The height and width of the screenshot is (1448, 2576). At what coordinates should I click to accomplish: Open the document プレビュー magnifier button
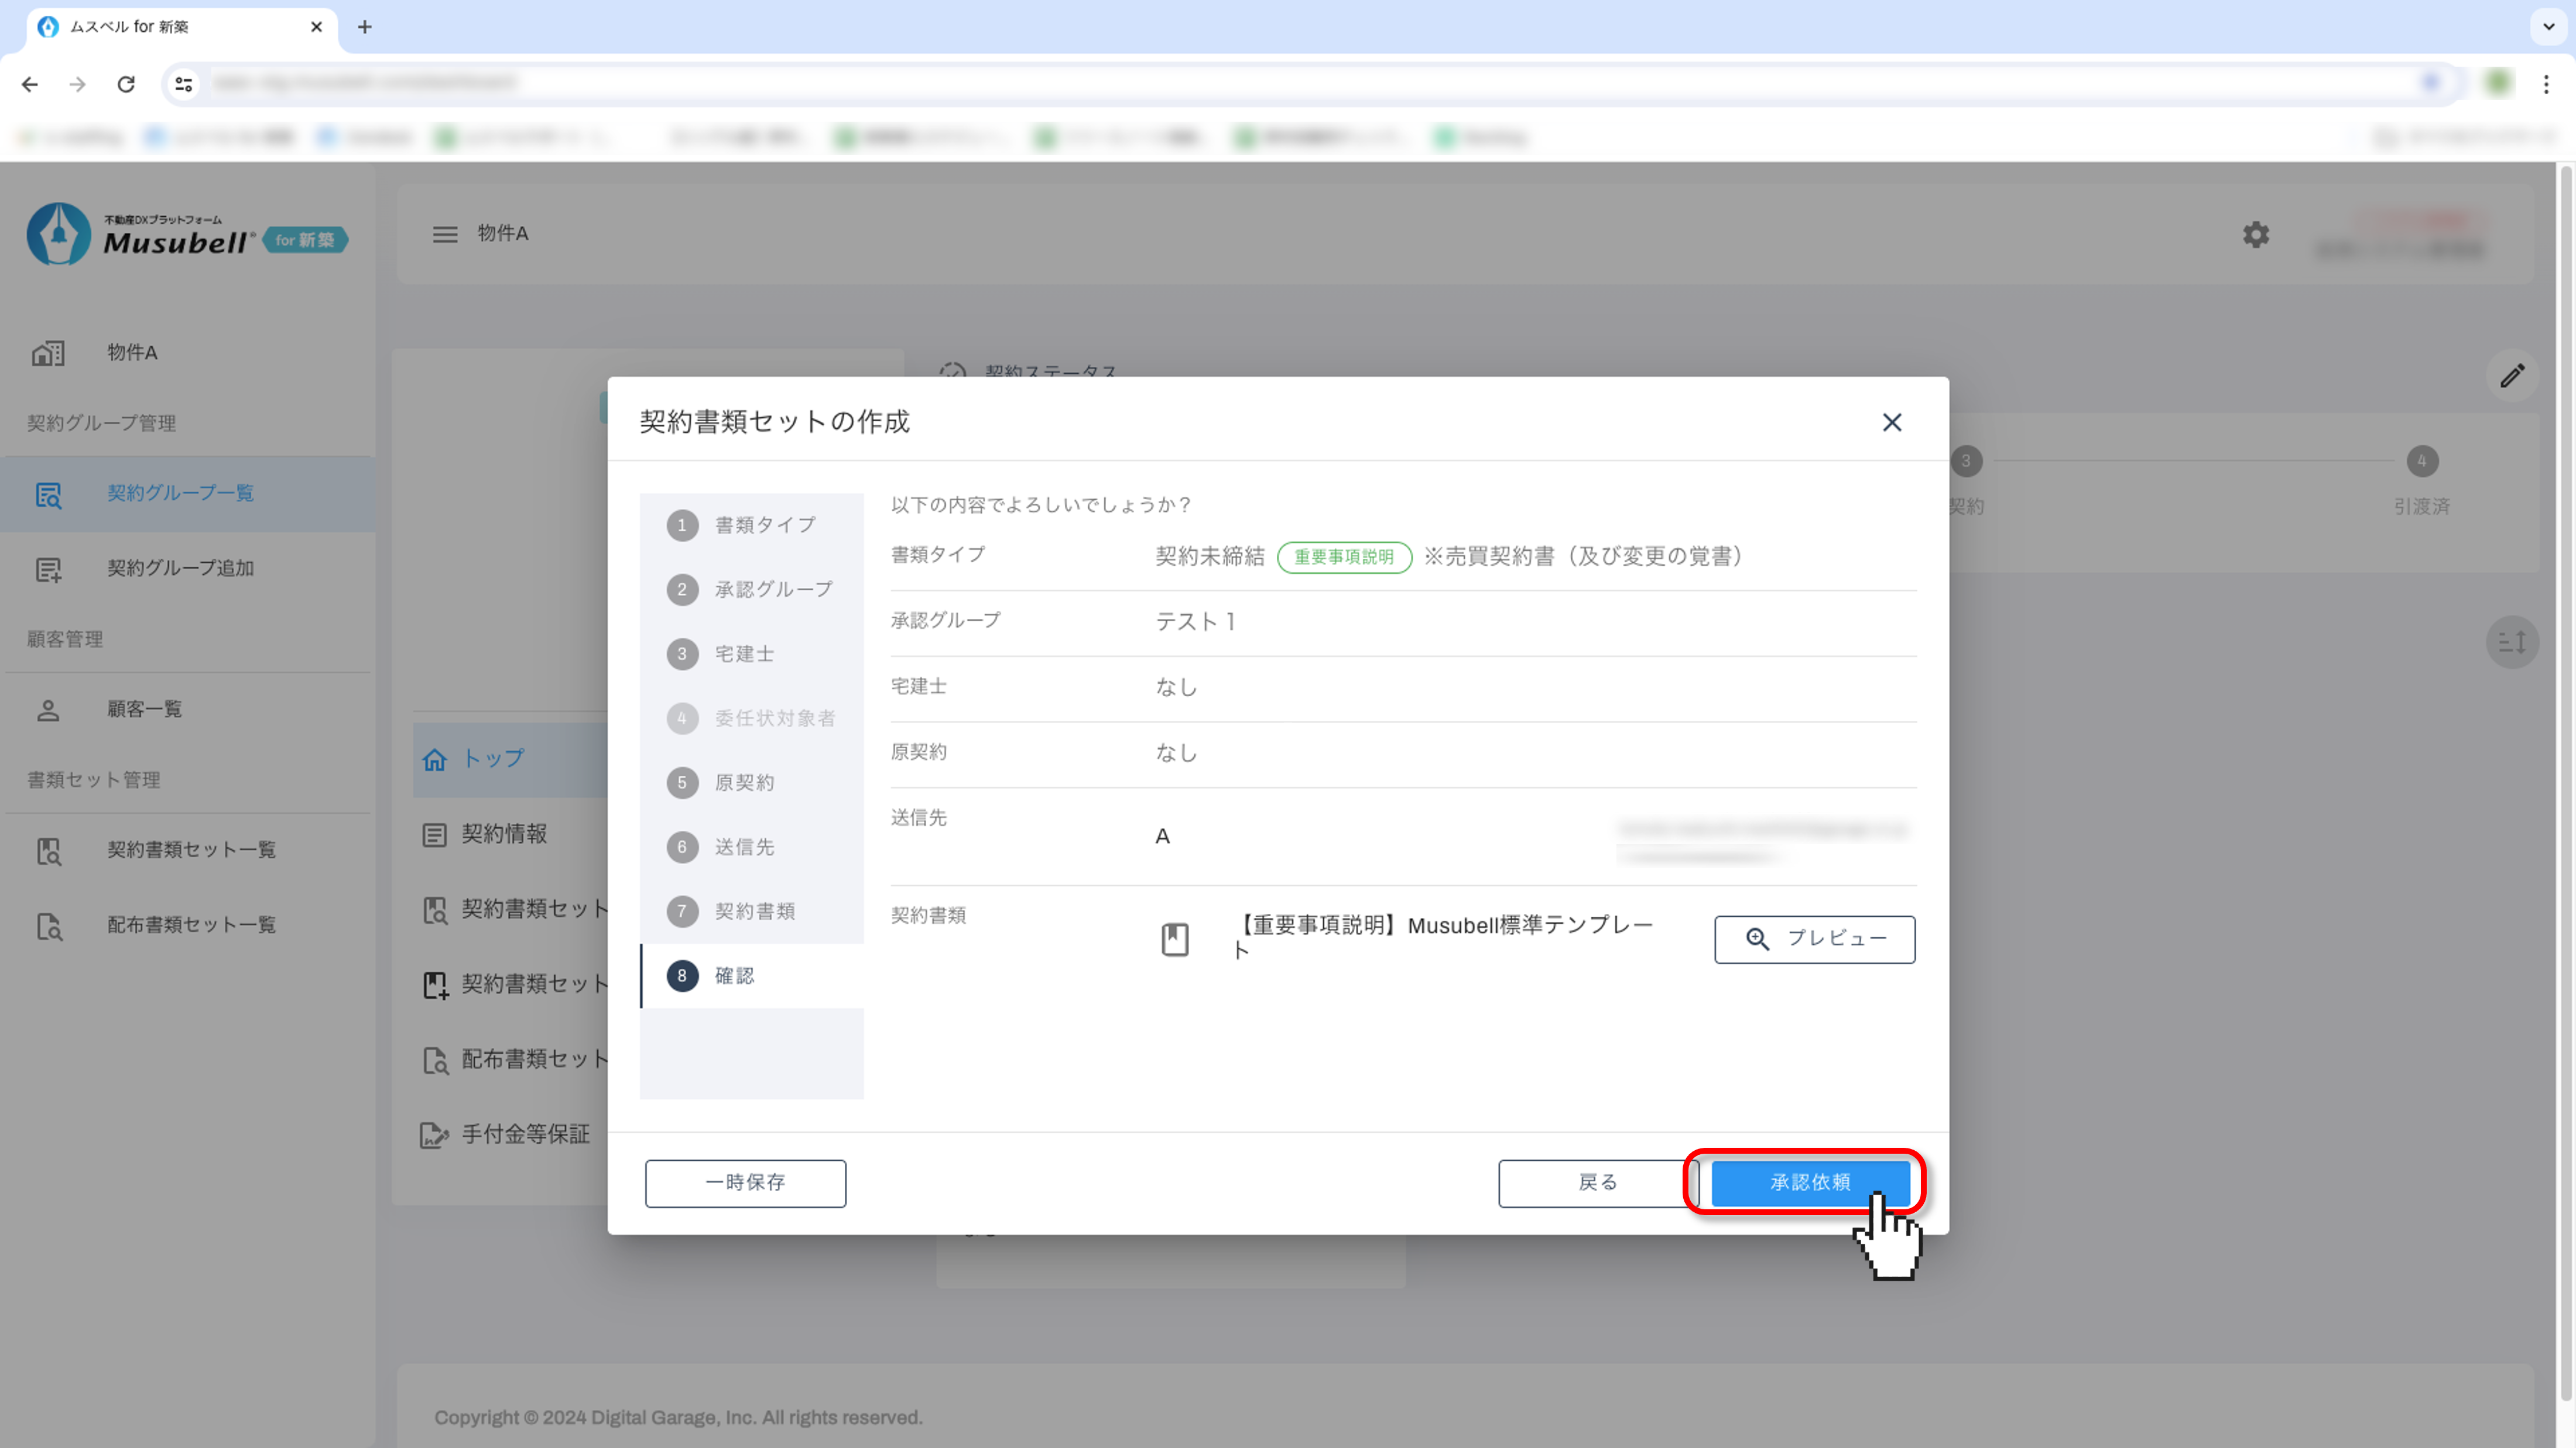[1814, 938]
